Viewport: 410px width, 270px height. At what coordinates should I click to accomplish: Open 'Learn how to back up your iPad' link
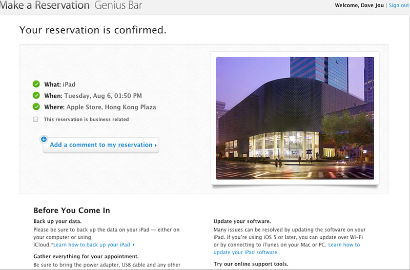pyautogui.click(x=92, y=245)
